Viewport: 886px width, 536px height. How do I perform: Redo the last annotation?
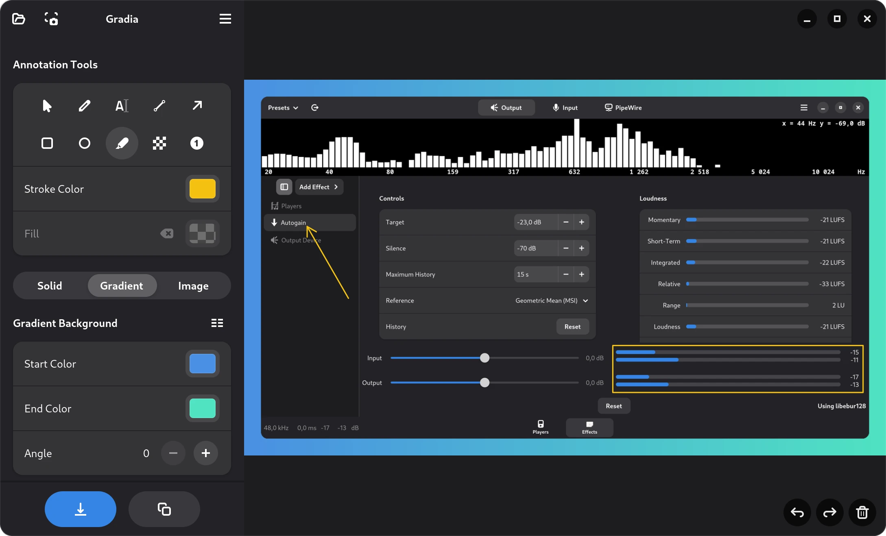830,512
